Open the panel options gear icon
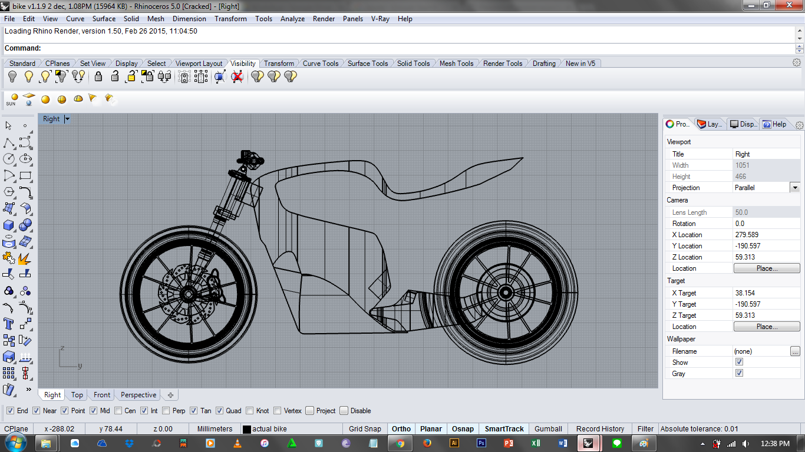The height and width of the screenshot is (452, 805). 799,125
